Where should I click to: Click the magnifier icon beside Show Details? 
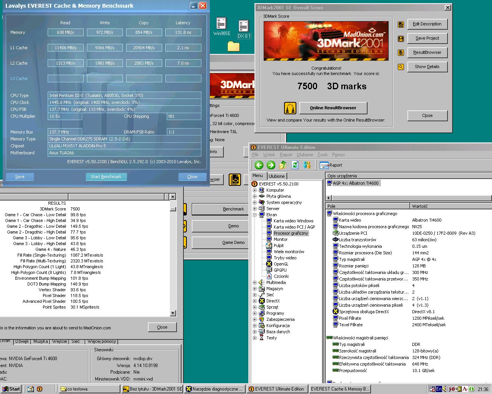point(401,67)
